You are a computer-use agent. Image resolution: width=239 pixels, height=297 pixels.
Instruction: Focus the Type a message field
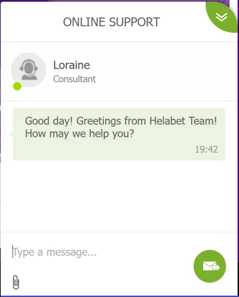100,252
